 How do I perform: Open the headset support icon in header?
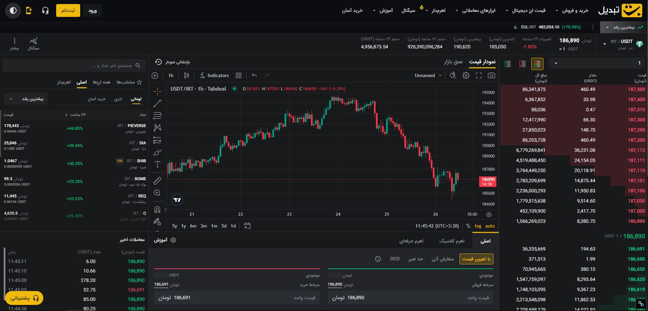click(x=45, y=10)
